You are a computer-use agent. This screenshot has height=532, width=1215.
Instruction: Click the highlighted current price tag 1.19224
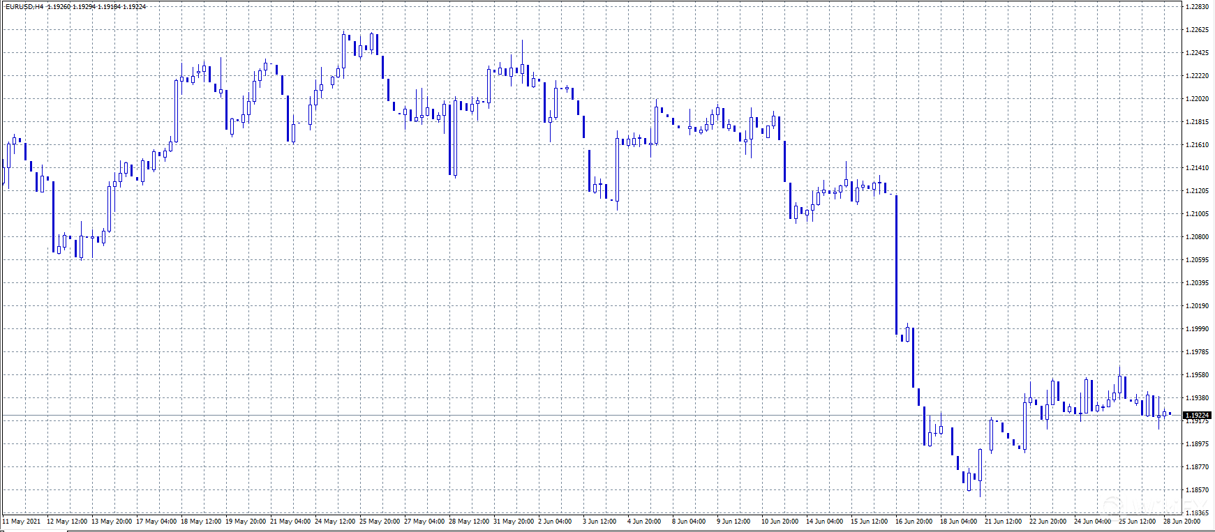[1197, 415]
